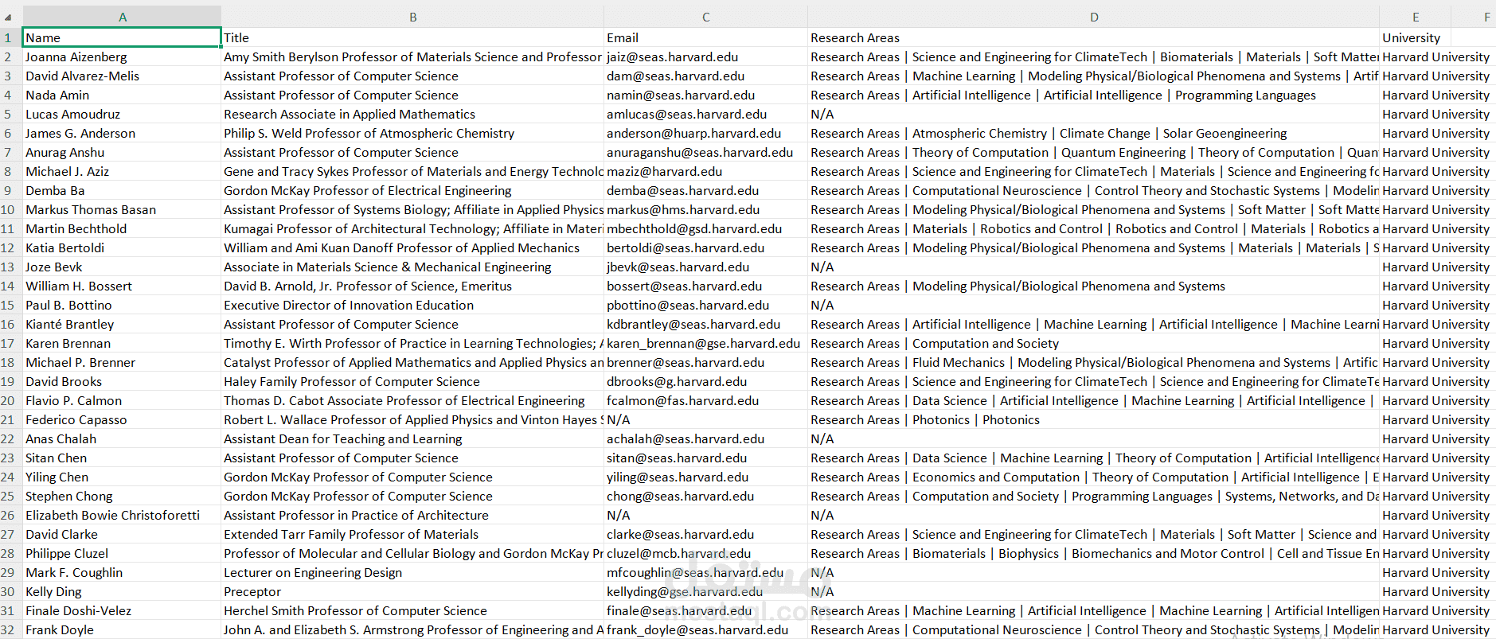
Task: Select the 'Michael P. Brenner' cell
Action: (x=122, y=362)
